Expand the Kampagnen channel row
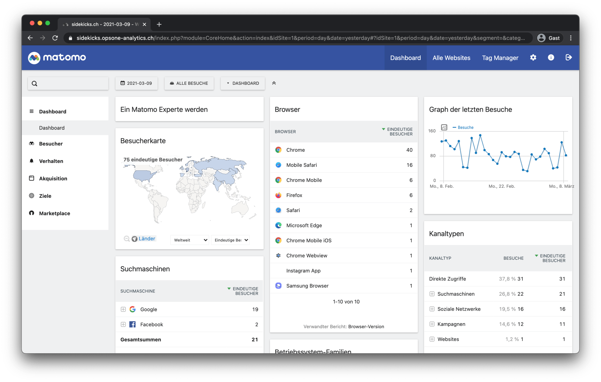The width and height of the screenshot is (601, 382). (x=432, y=324)
